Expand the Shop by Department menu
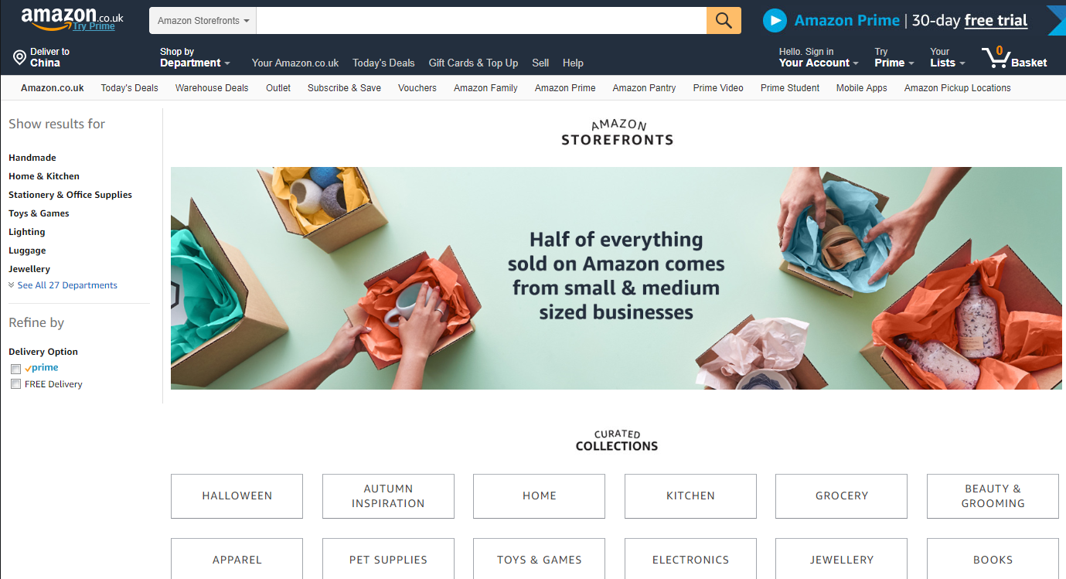 click(x=195, y=58)
